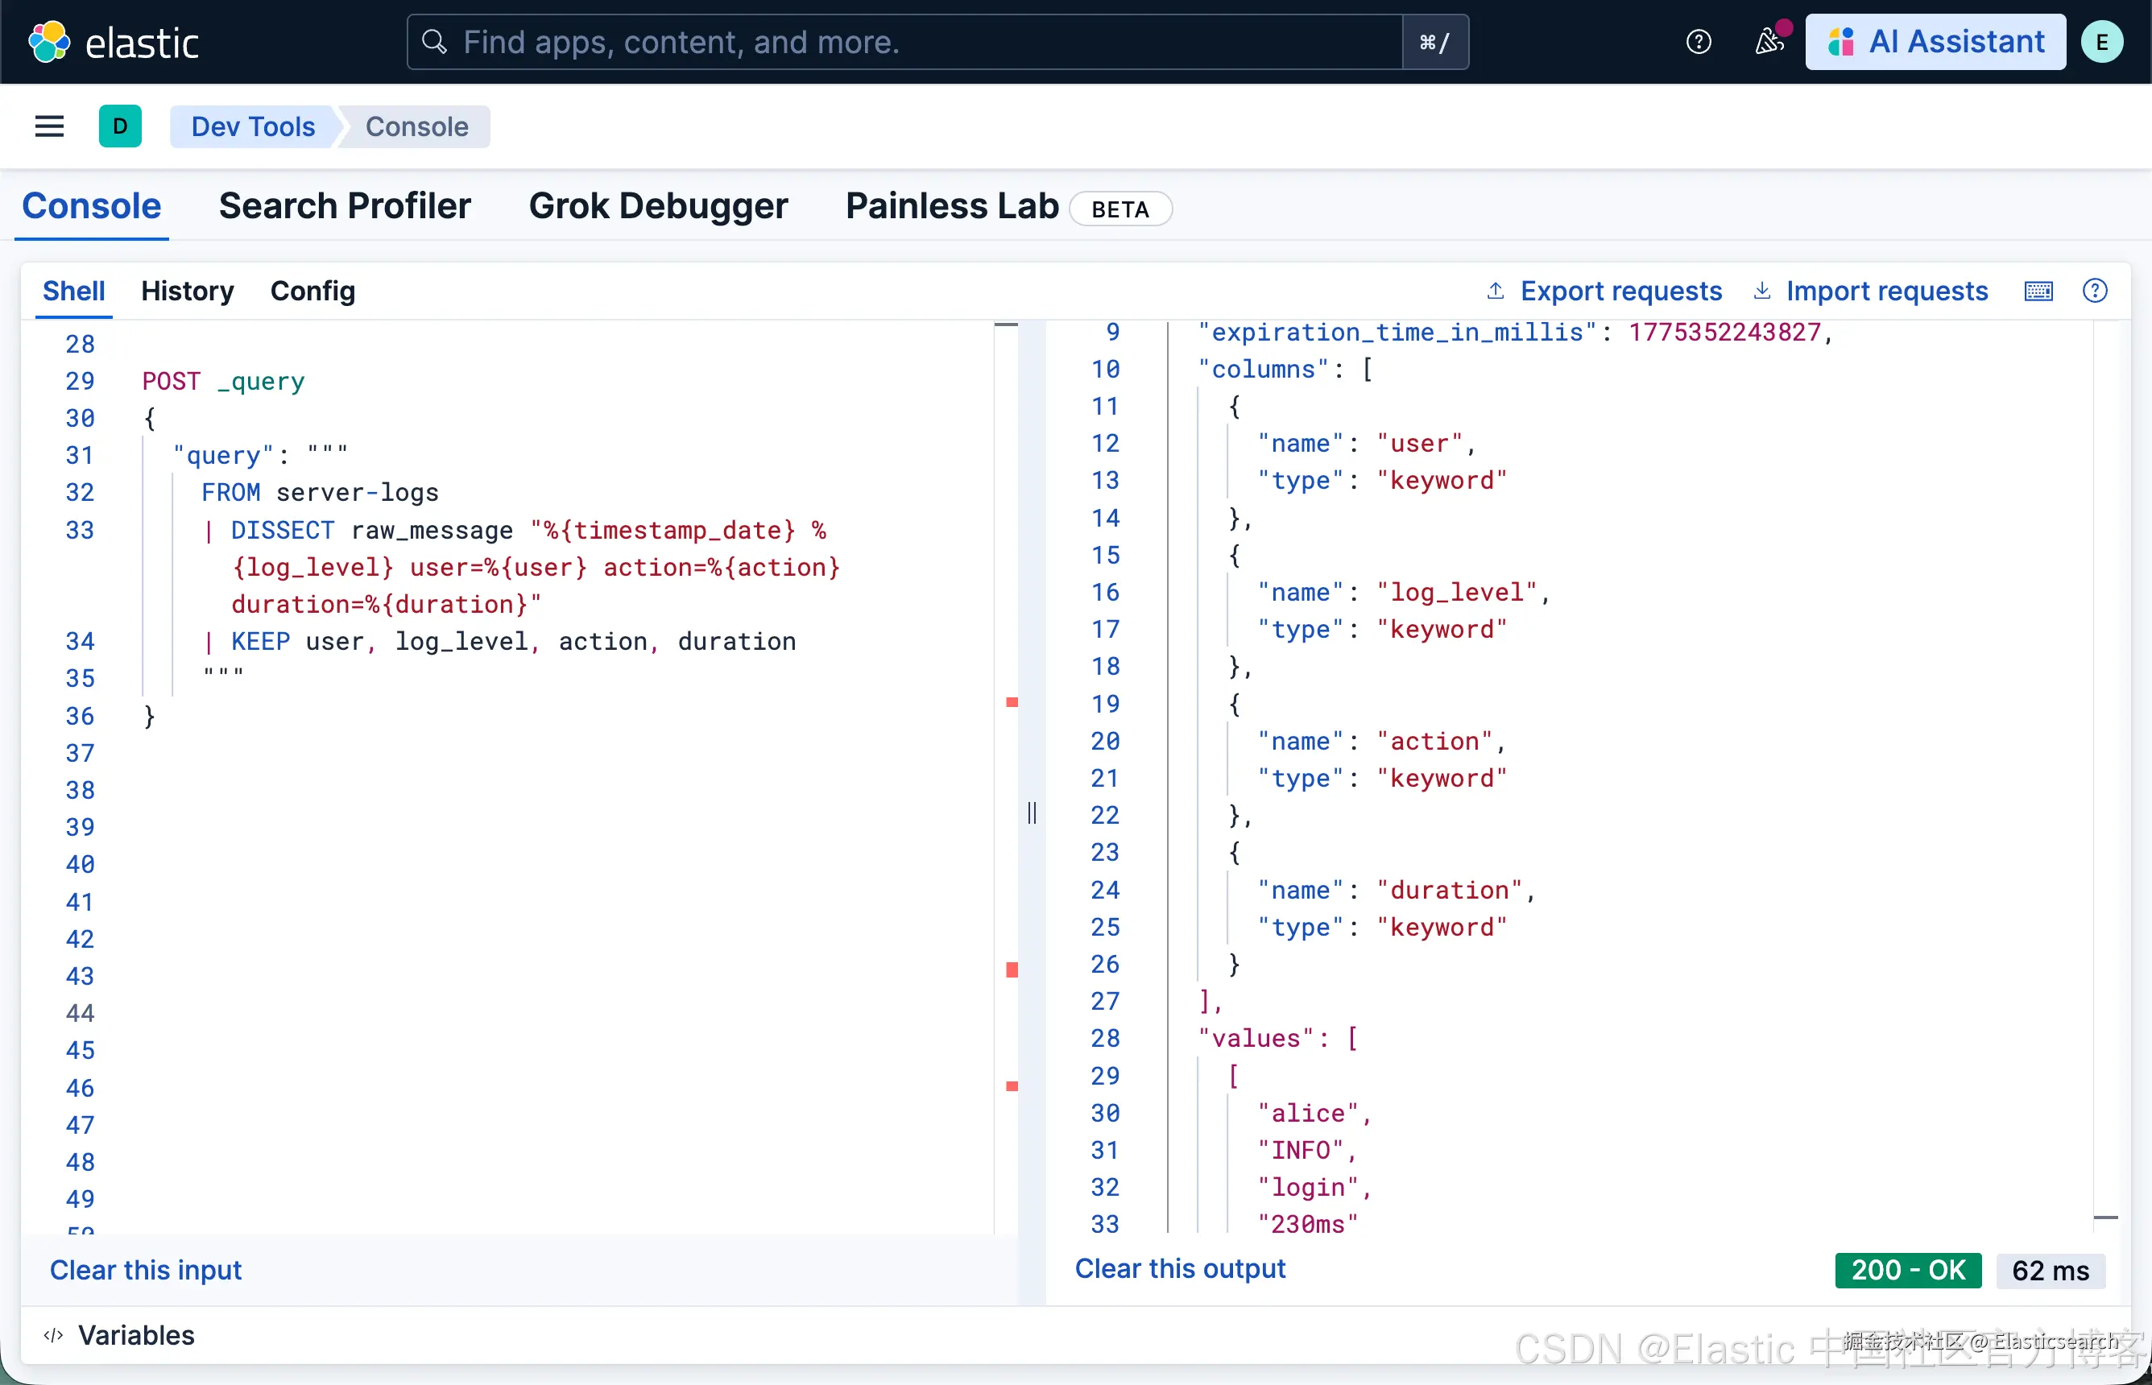Click Clear this output link
This screenshot has height=1385, width=2152.
tap(1180, 1268)
